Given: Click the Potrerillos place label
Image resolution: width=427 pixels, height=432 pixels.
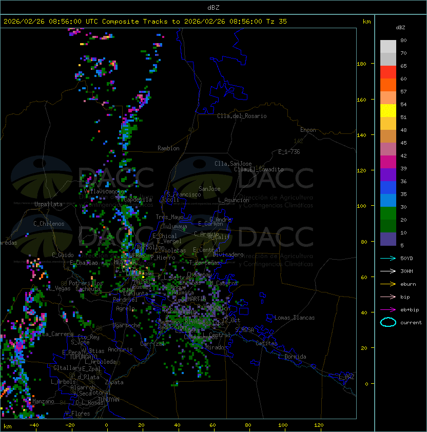Looking at the screenshot, I should tap(86, 283).
